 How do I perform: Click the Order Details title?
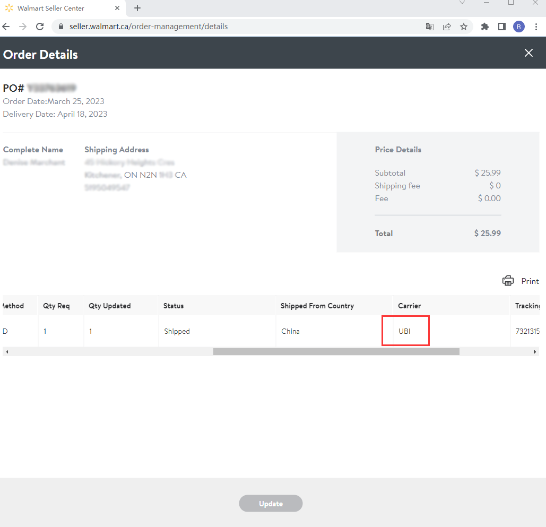pyautogui.click(x=40, y=55)
